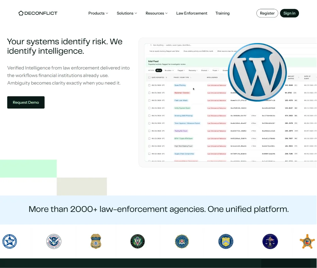The height and width of the screenshot is (268, 317).
Task: Expand '+1 More' in the High Yield Staking row
Action: [x=254, y=146]
